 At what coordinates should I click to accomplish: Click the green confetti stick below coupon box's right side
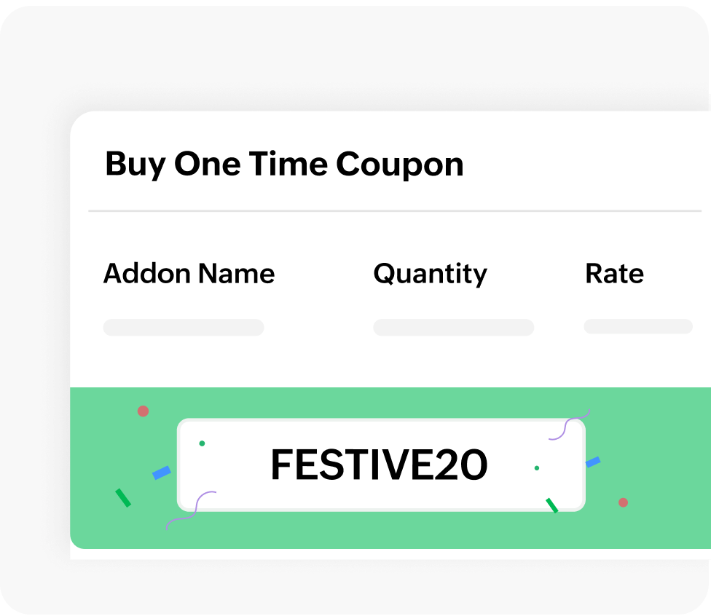click(x=552, y=505)
